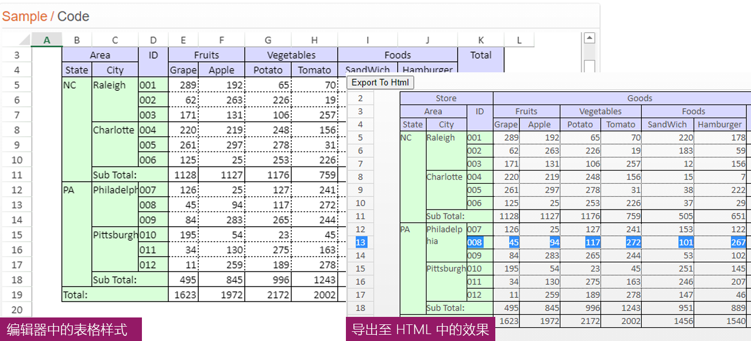Select ID 004 cell in editor sheet
Screen dimensions: 751x341
153,130
